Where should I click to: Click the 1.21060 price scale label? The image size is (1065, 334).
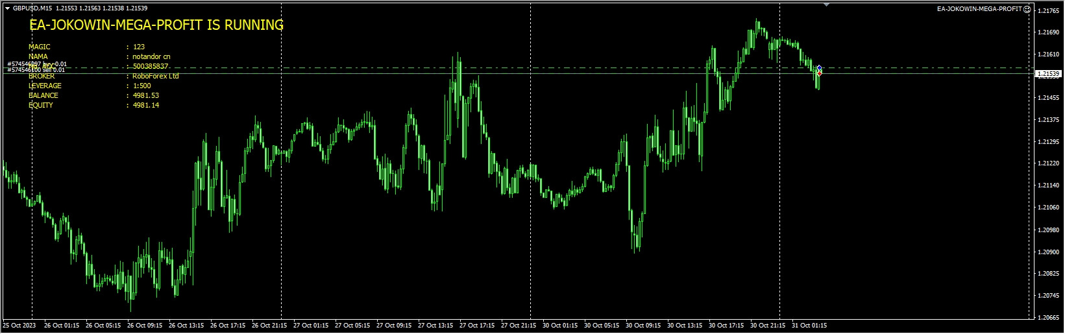[1049, 208]
